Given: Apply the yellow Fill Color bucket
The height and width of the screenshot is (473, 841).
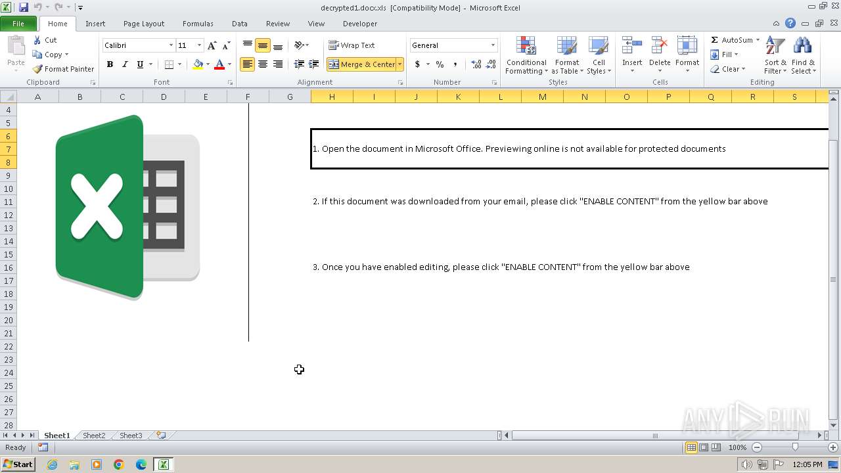Looking at the screenshot, I should 198,64.
